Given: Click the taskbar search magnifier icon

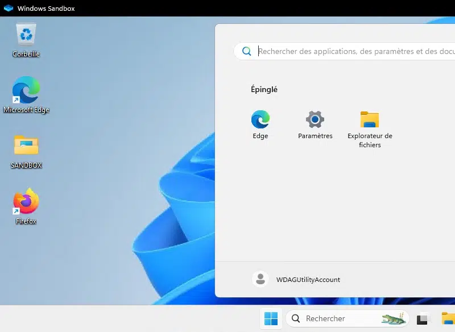Looking at the screenshot, I should (x=296, y=319).
